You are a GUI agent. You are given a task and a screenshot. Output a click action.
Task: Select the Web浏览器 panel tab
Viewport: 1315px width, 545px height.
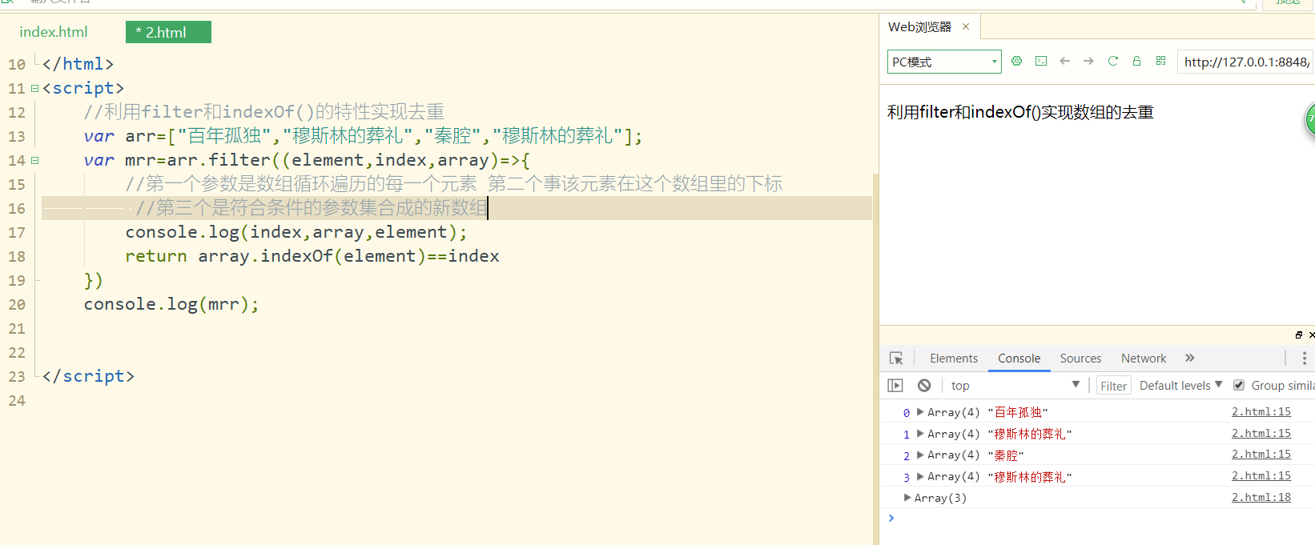click(919, 26)
